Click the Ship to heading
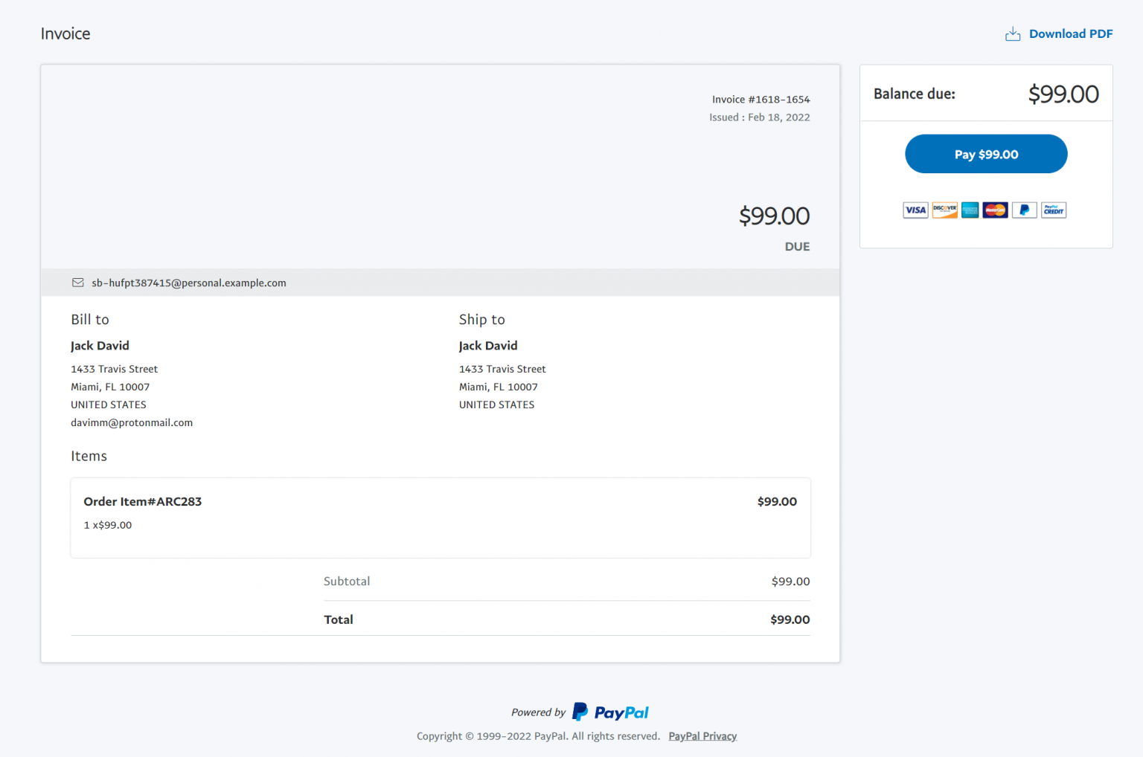 pyautogui.click(x=481, y=320)
